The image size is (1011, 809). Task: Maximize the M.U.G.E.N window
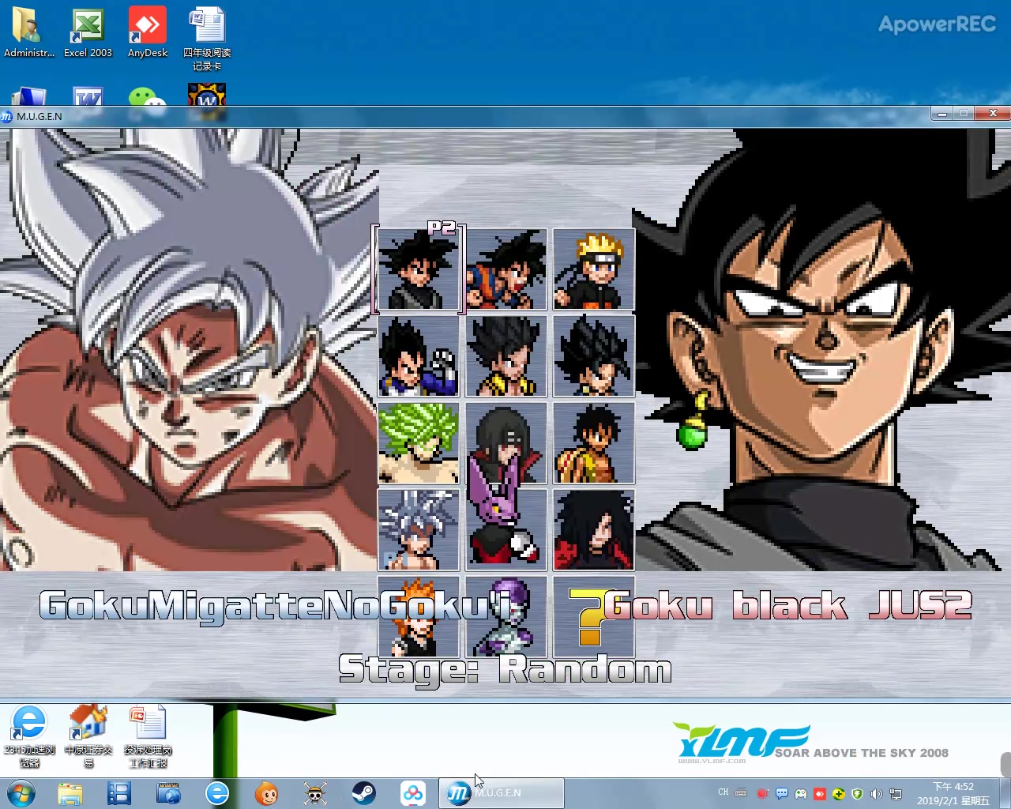(x=964, y=114)
